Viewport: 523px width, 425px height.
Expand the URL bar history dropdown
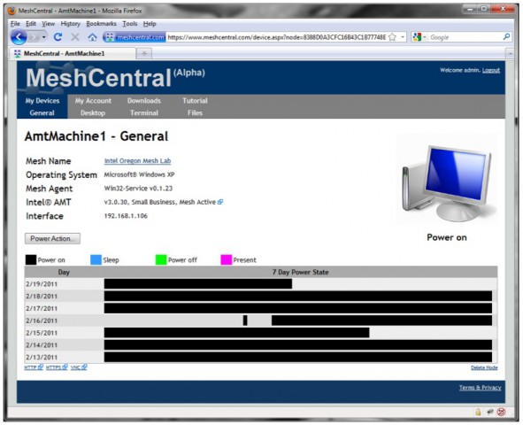click(403, 37)
